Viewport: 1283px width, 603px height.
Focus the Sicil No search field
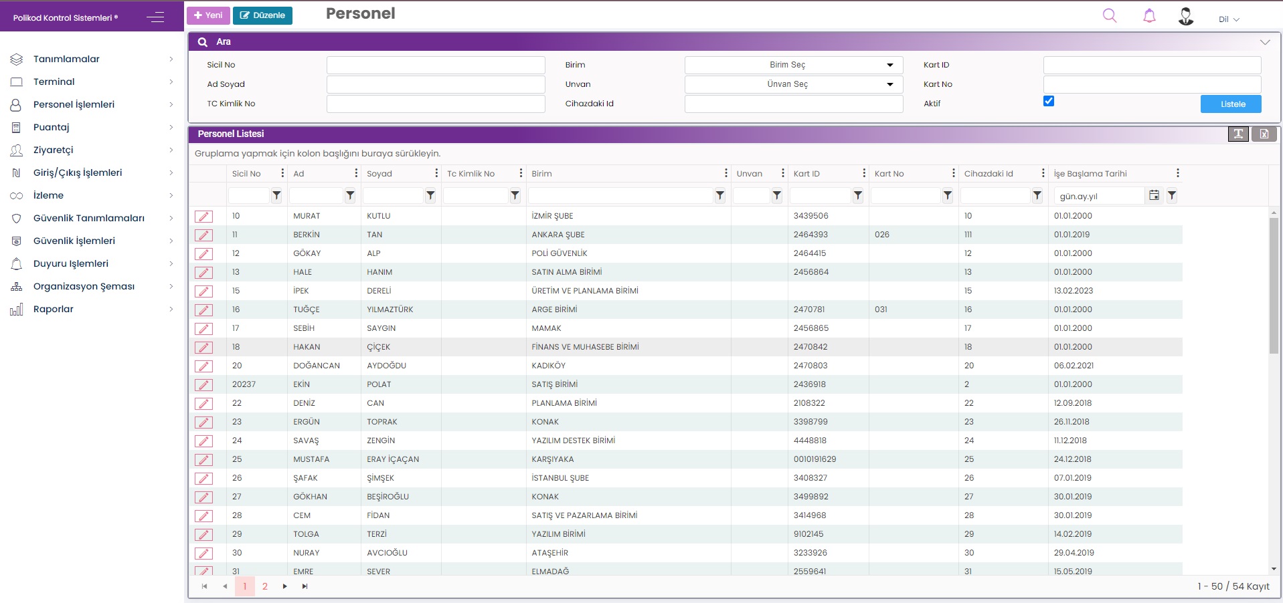436,65
